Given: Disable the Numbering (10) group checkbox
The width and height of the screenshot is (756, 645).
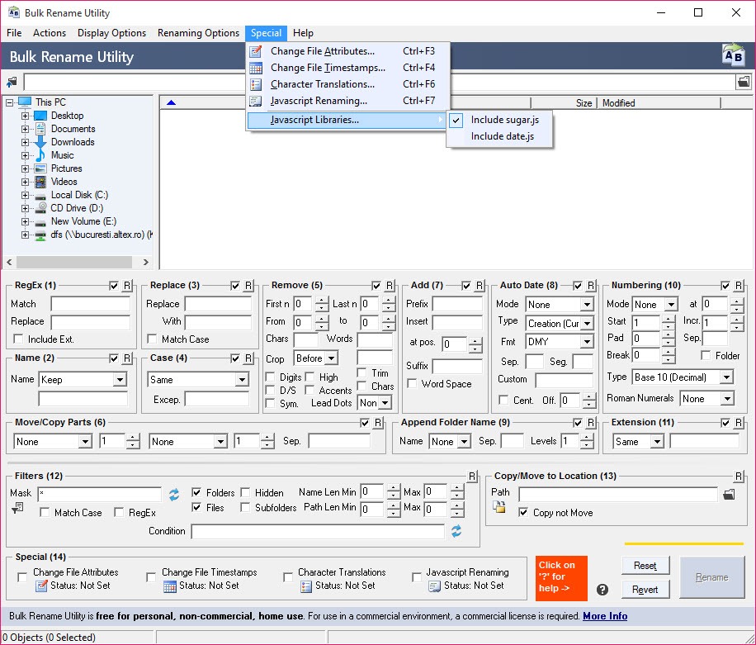Looking at the screenshot, I should pos(725,286).
